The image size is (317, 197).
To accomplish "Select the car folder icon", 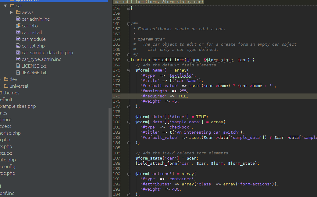I will click(x=12, y=6).
